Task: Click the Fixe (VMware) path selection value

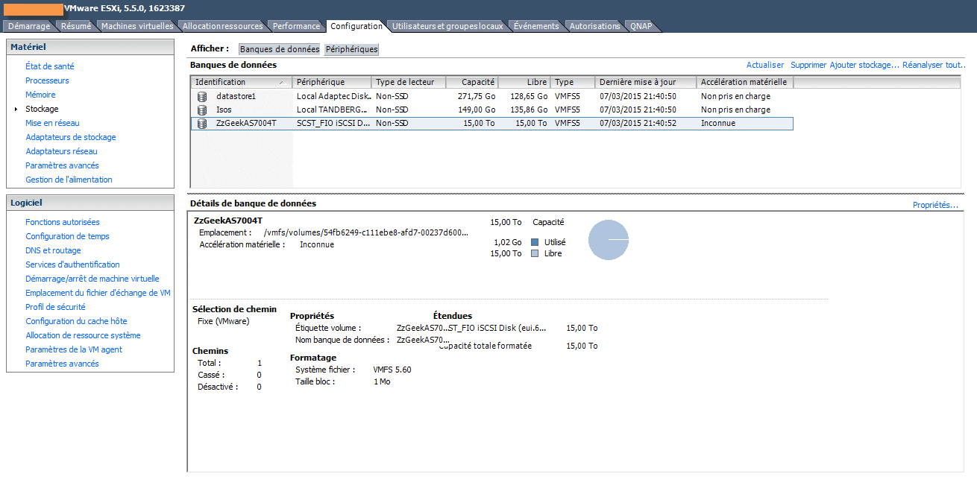Action: click(224, 321)
